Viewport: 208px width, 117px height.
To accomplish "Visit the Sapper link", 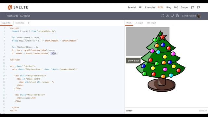I will pos(185,7).
